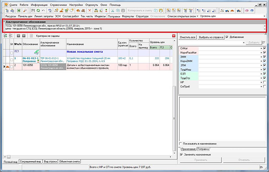Check the НР row checkbox

(265, 82)
